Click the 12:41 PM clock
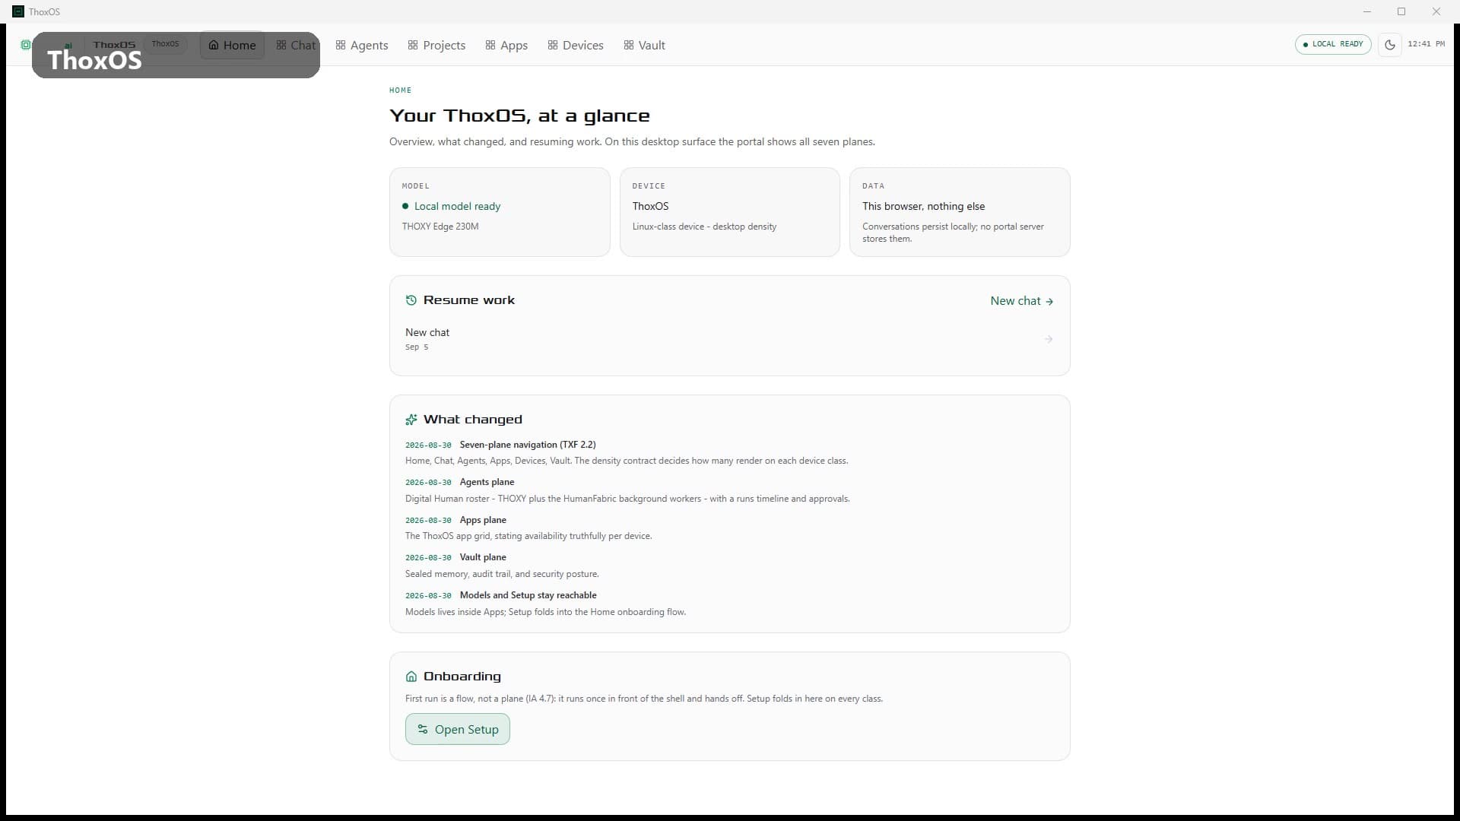1460x821 pixels. [x=1426, y=44]
